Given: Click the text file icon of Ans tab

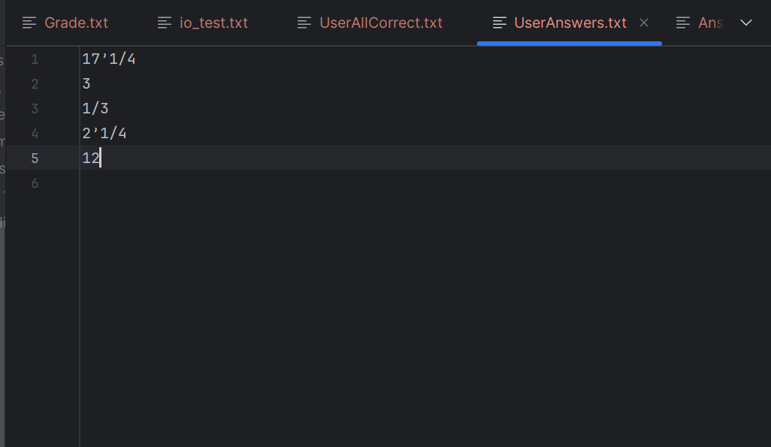Looking at the screenshot, I should pos(683,23).
